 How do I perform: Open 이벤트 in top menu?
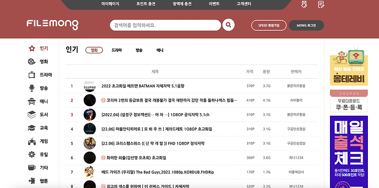pos(214,4)
